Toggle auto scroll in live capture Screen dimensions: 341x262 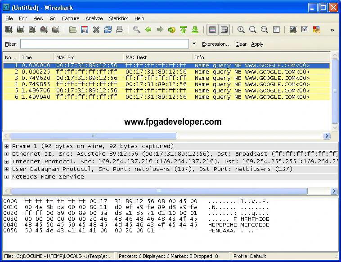(x=224, y=30)
